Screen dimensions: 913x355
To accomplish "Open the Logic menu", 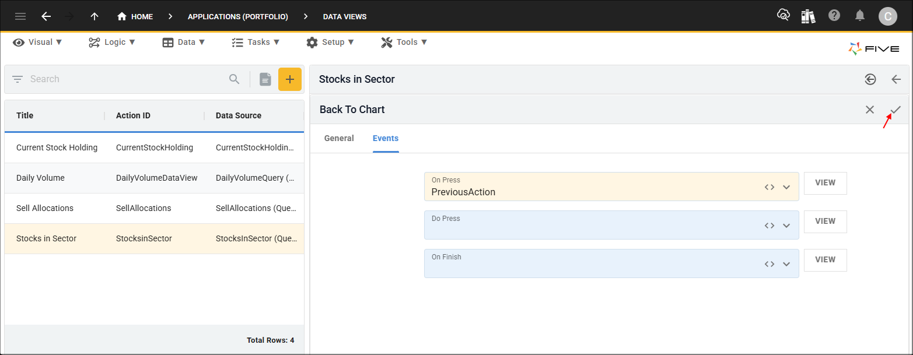I will tap(111, 42).
